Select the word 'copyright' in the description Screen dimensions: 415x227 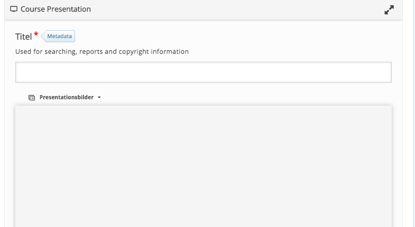point(134,52)
